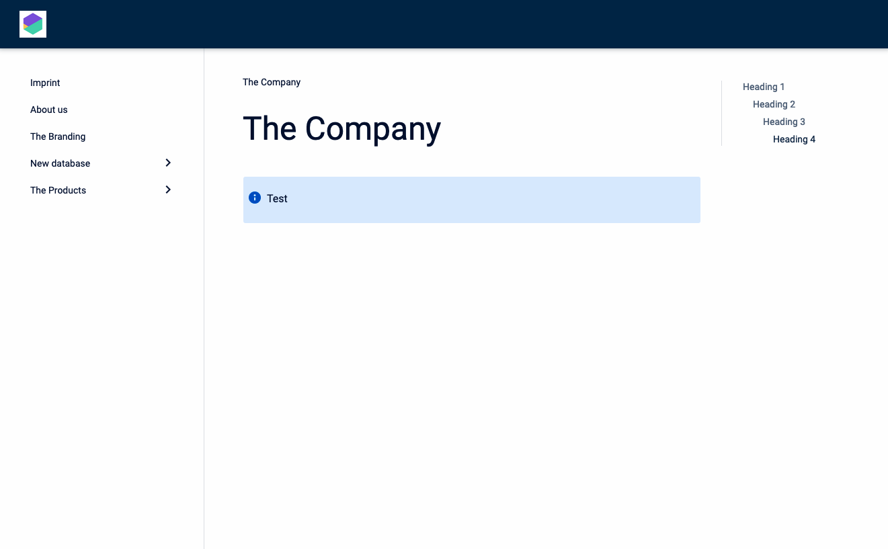Jump to Heading 2 in contents
Screen dimensions: 888x549
pos(774,104)
